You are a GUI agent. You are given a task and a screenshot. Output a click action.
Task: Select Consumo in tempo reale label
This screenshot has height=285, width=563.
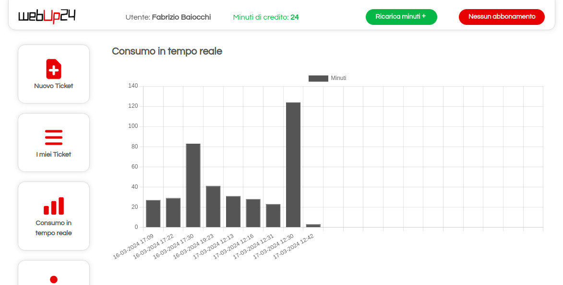tap(54, 228)
